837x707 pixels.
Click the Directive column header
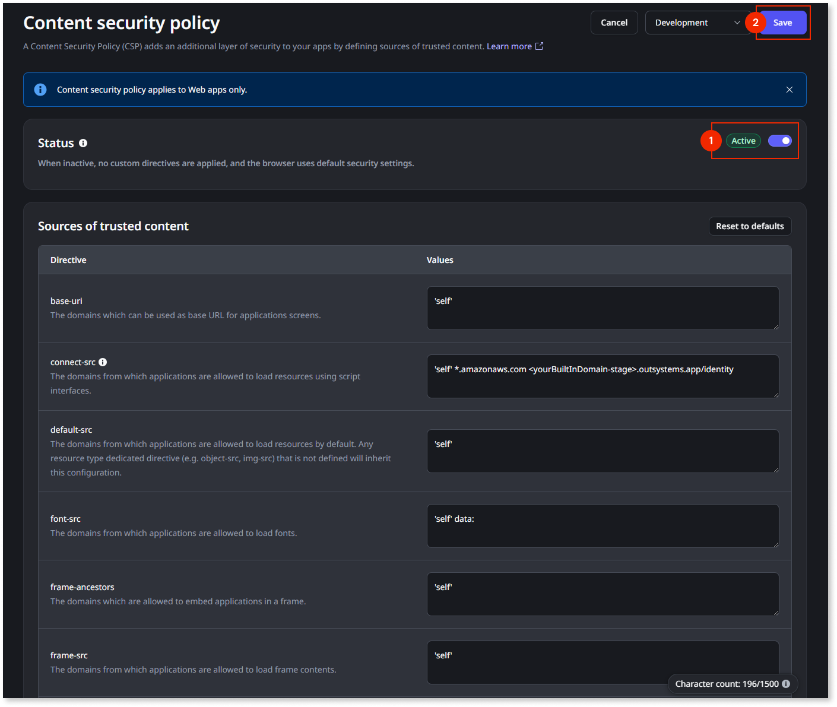tap(68, 259)
